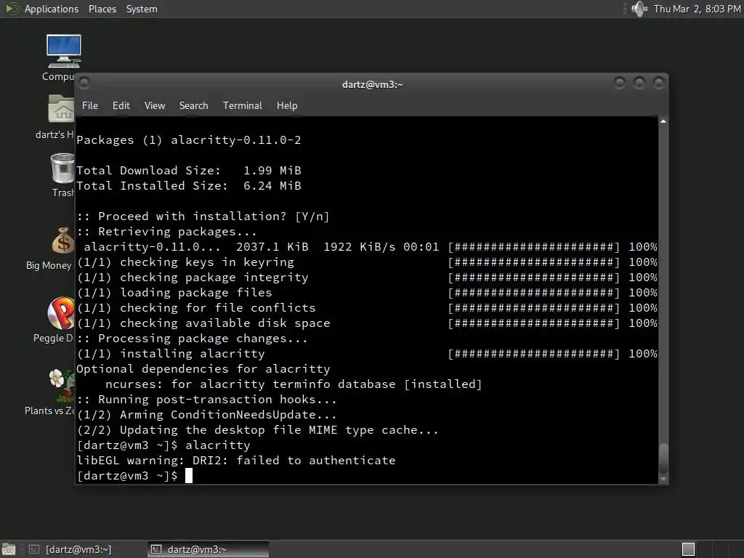Click the terminal scrollbar down arrow
This screenshot has width=744, height=558.
(x=663, y=480)
